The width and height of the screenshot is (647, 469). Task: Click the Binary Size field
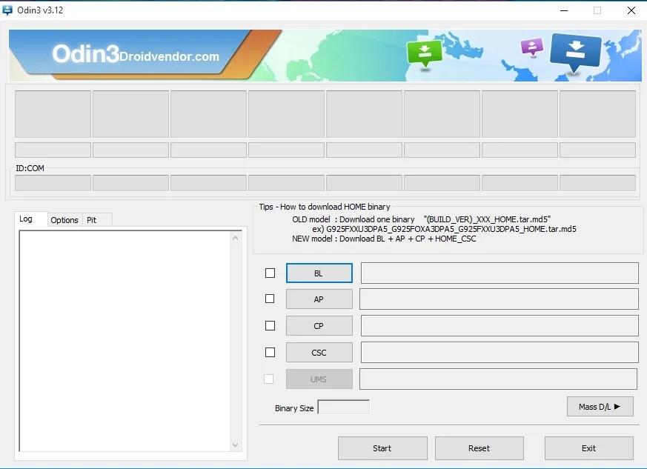click(344, 408)
